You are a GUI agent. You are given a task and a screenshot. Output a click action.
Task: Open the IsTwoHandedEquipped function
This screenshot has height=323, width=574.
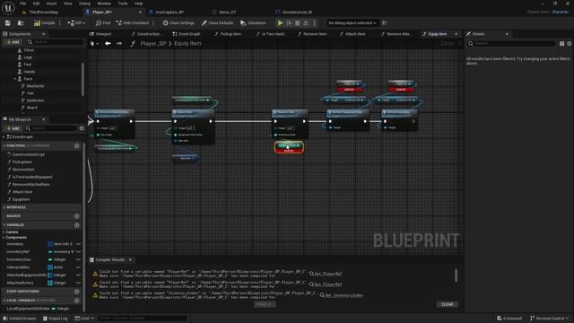click(x=32, y=177)
